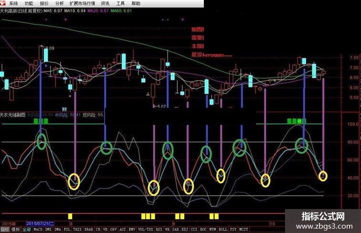Select the TRIX indicator tab

point(77,229)
